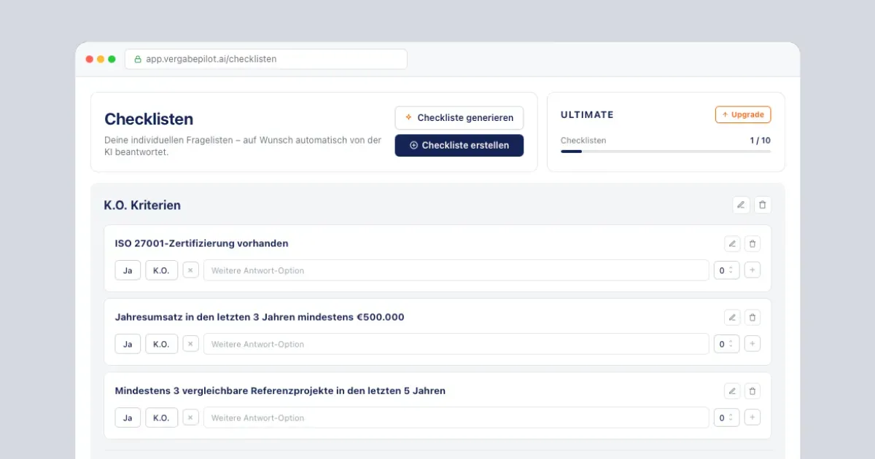Remove K.O. option from Jahresumsatz question

click(190, 344)
